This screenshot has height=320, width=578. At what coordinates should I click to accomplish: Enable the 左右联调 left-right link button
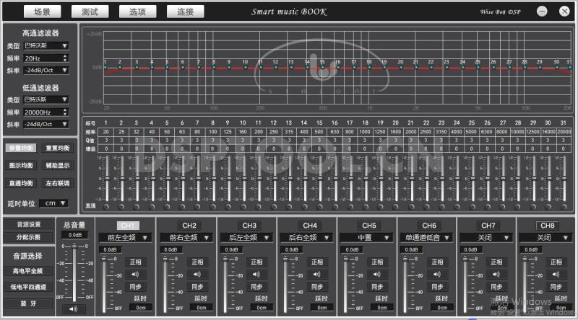pos(58,183)
